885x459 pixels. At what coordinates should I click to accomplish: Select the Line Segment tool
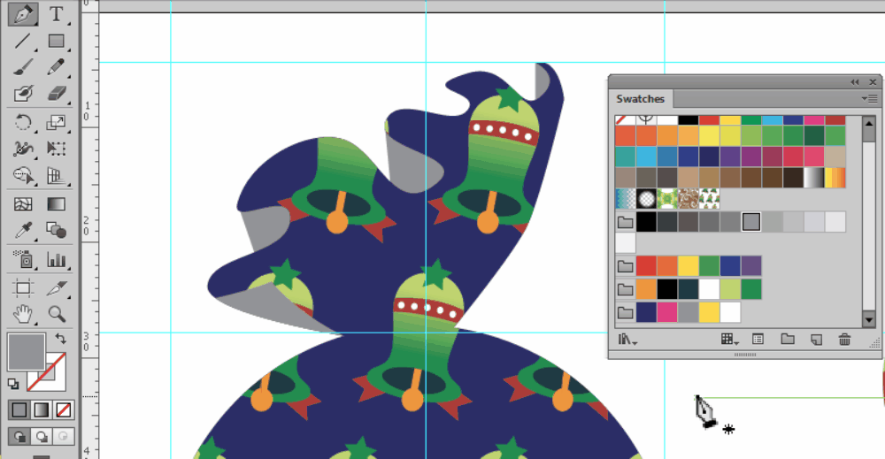coord(23,42)
